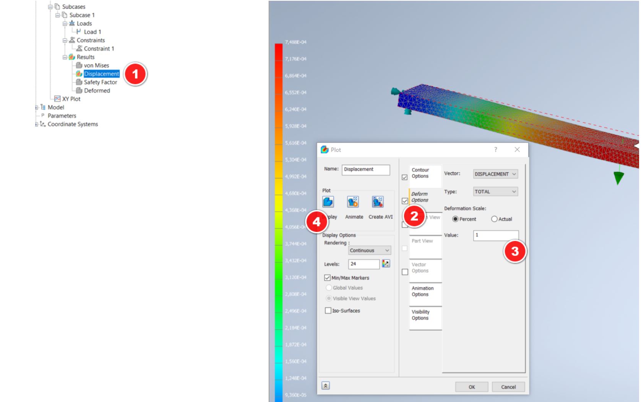Select the Actual deformation scale radio button
641x402 pixels.
click(495, 219)
